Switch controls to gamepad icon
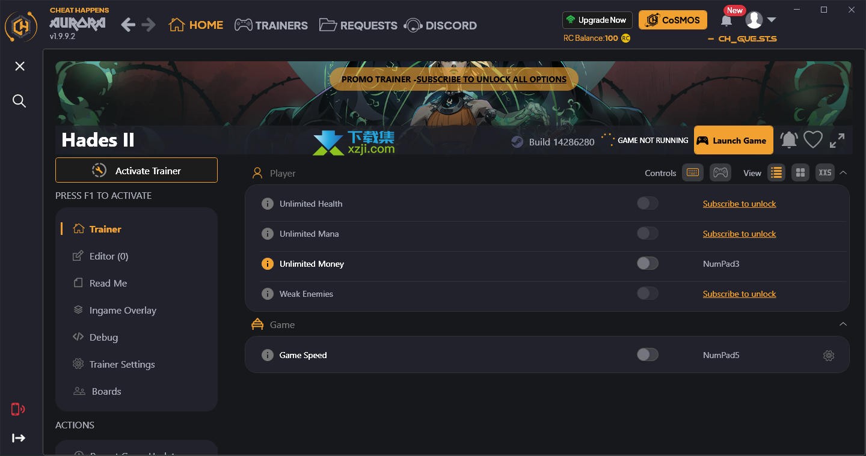 [x=720, y=173]
